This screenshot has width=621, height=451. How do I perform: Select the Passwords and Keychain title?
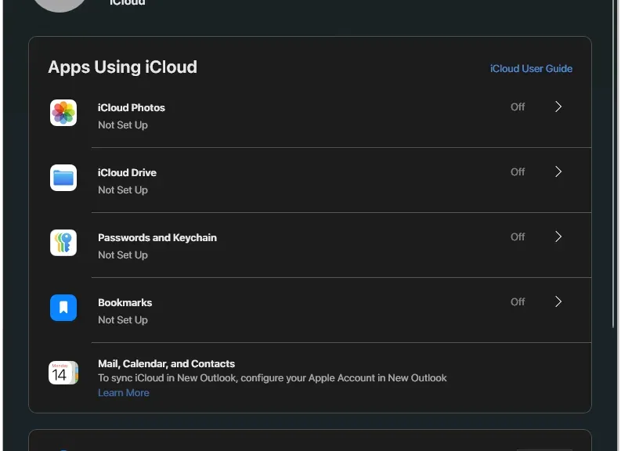pyautogui.click(x=157, y=237)
